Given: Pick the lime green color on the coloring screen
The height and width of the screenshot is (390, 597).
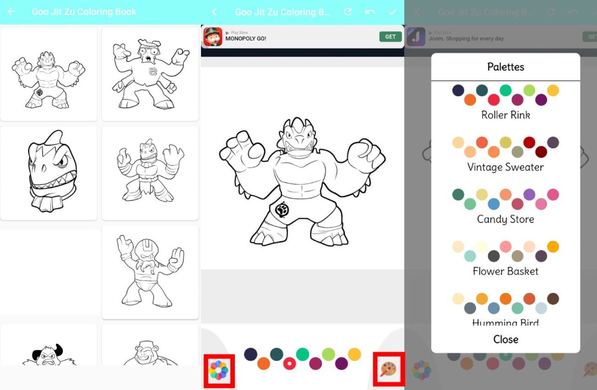Looking at the screenshot, I should 328,354.
